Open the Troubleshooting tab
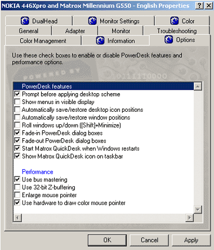The height and width of the screenshot is (250, 214). (x=177, y=31)
